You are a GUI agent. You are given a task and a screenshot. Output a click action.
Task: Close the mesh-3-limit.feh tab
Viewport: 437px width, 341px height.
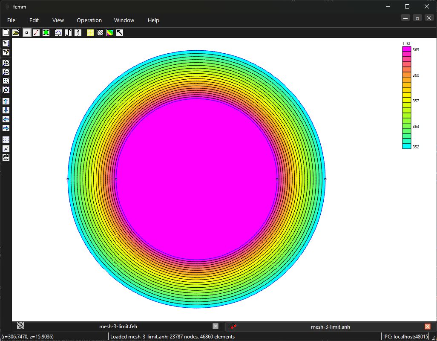[216, 326]
